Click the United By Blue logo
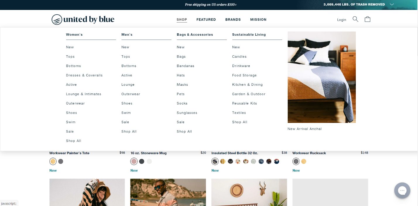The height and width of the screenshot is (206, 418). [83, 19]
